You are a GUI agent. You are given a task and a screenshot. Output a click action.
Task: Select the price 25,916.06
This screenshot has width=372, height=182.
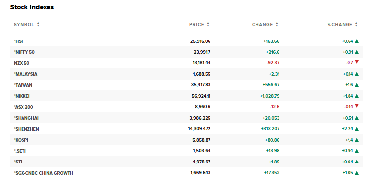[200, 41]
